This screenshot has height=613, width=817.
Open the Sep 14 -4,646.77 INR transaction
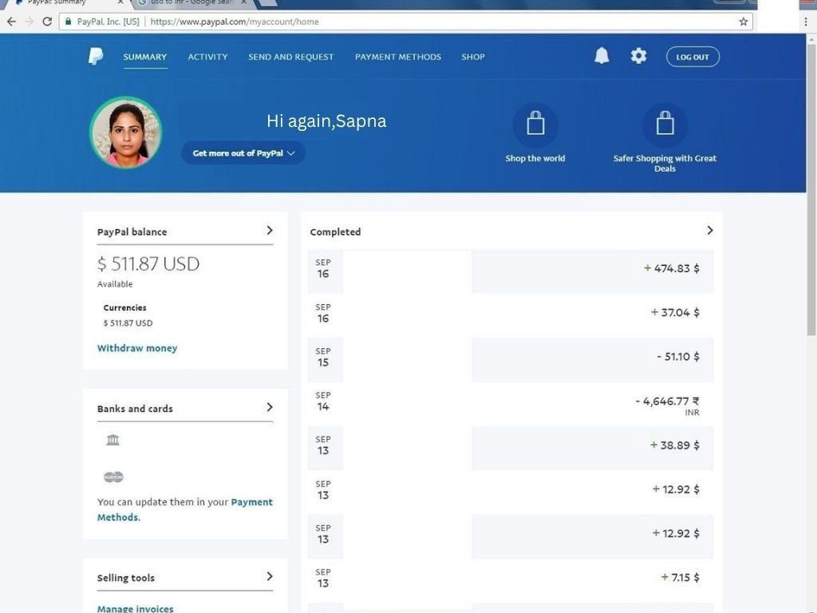click(x=510, y=403)
